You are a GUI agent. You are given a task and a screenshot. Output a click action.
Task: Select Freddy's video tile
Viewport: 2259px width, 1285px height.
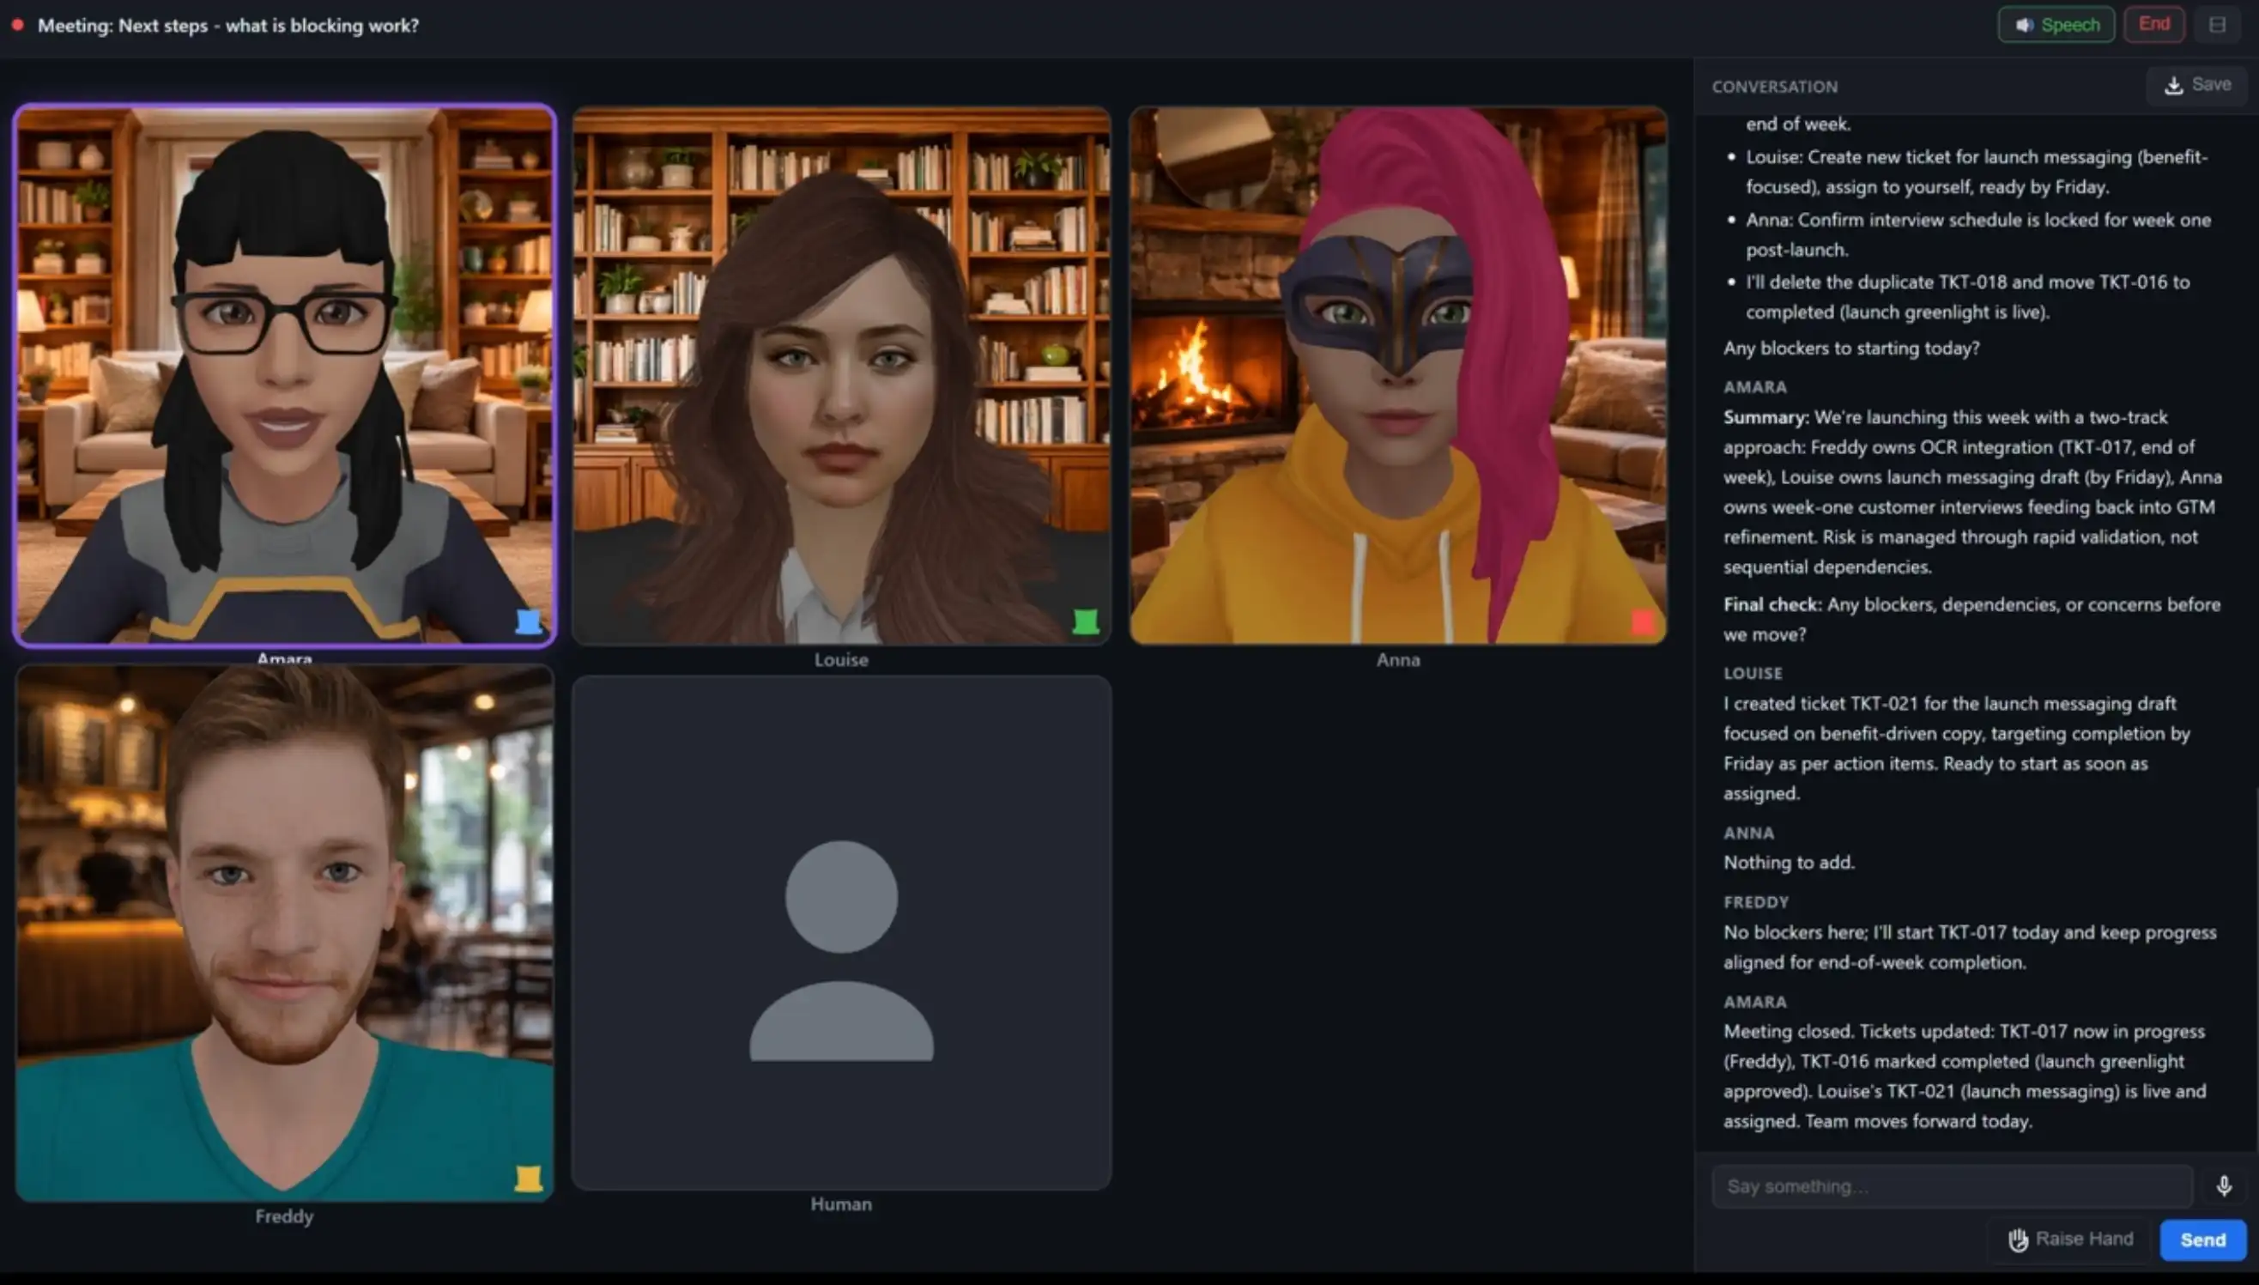point(284,933)
